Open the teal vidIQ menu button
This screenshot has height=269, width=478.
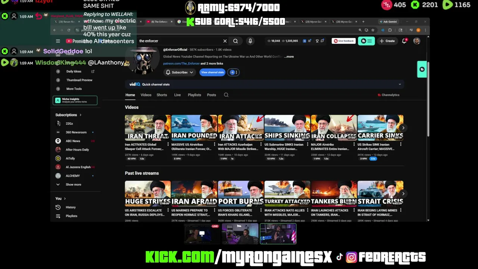click(366, 41)
